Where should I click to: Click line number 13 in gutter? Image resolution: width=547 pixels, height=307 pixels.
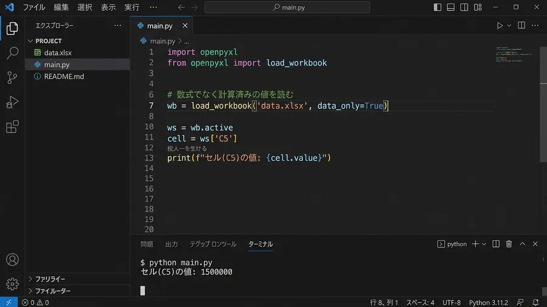pyautogui.click(x=149, y=158)
